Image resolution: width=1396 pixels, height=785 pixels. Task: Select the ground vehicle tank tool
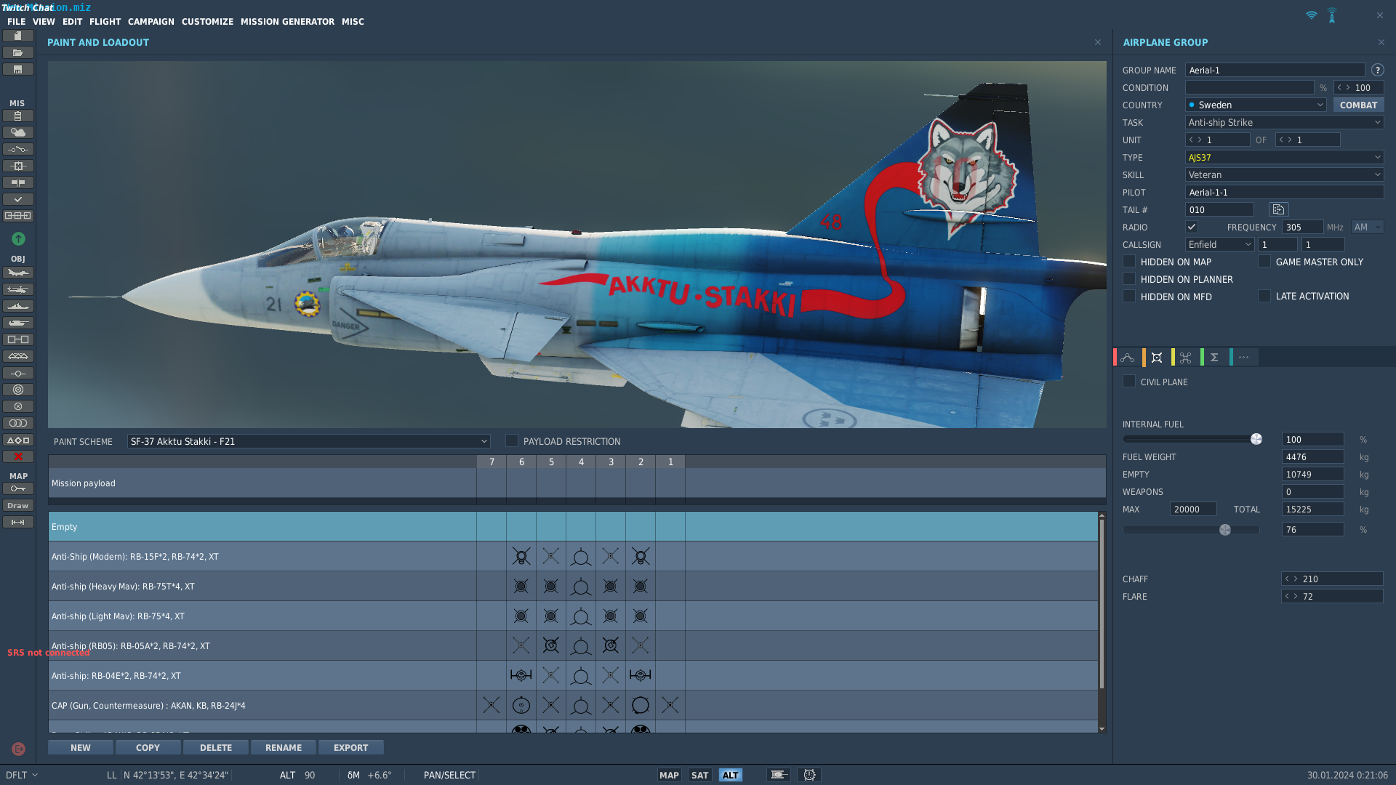18,323
